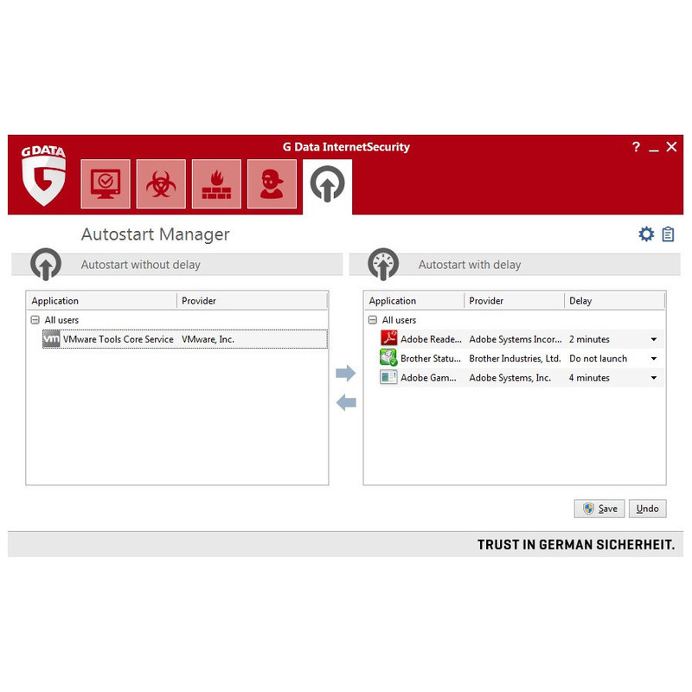Screen dimensions: 692x692
Task: Sort delayed list by Delay column header
Action: [x=614, y=300]
